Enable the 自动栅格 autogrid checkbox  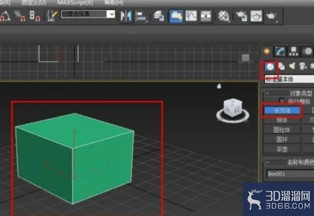282,101
